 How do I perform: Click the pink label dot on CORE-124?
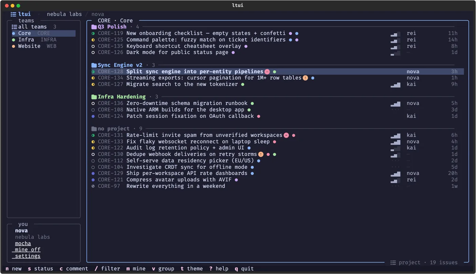point(258,116)
